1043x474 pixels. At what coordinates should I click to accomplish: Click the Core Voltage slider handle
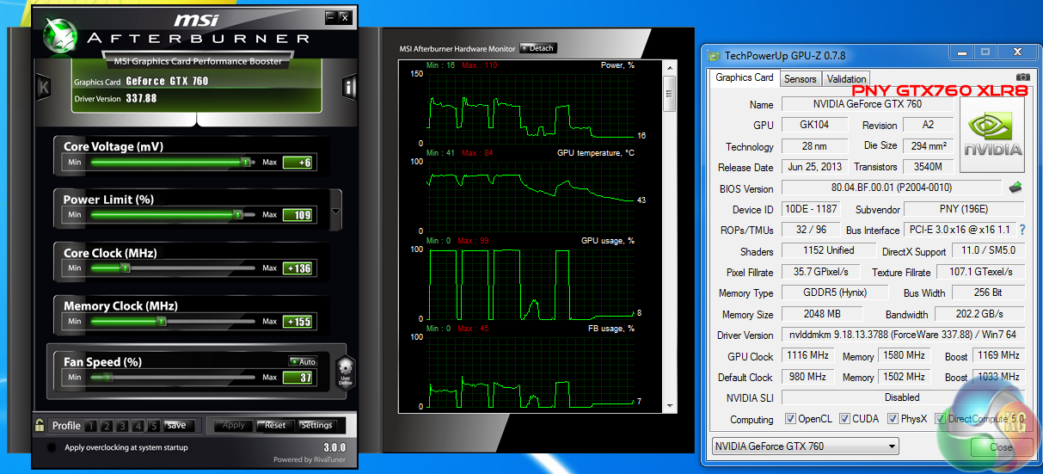[246, 162]
